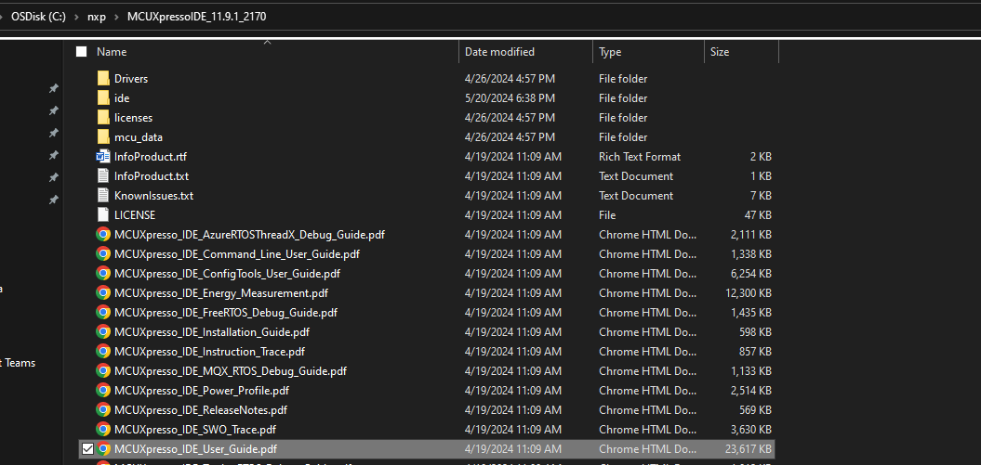The height and width of the screenshot is (465, 981).
Task: Select the ide folder row
Action: 122,98
